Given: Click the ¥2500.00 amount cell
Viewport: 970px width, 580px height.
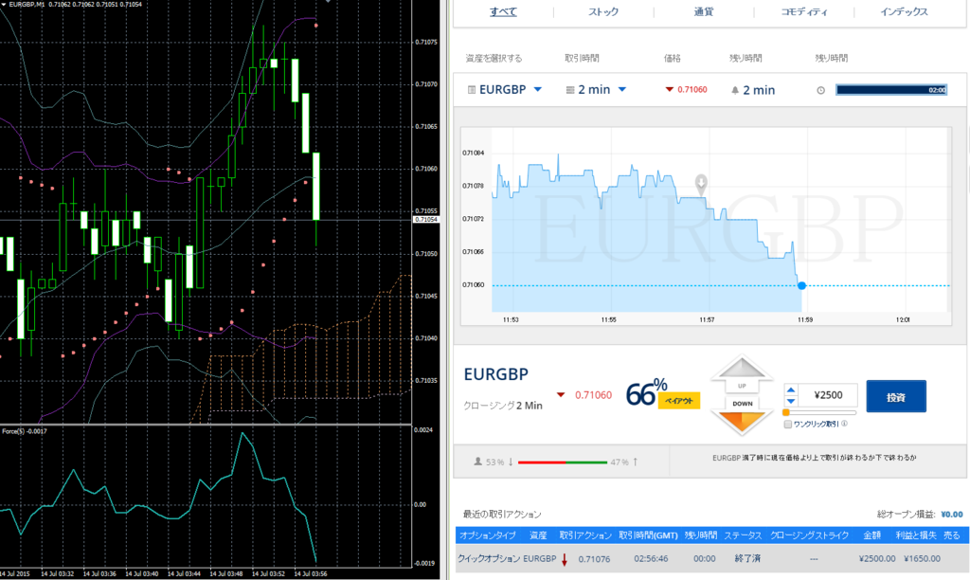Looking at the screenshot, I should (876, 558).
